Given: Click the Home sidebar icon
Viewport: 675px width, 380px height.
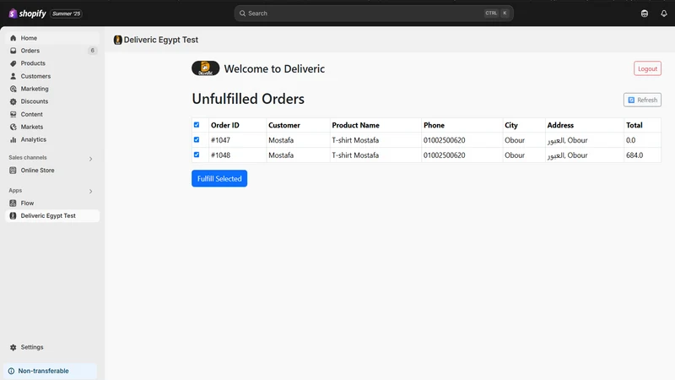Looking at the screenshot, I should pos(13,38).
